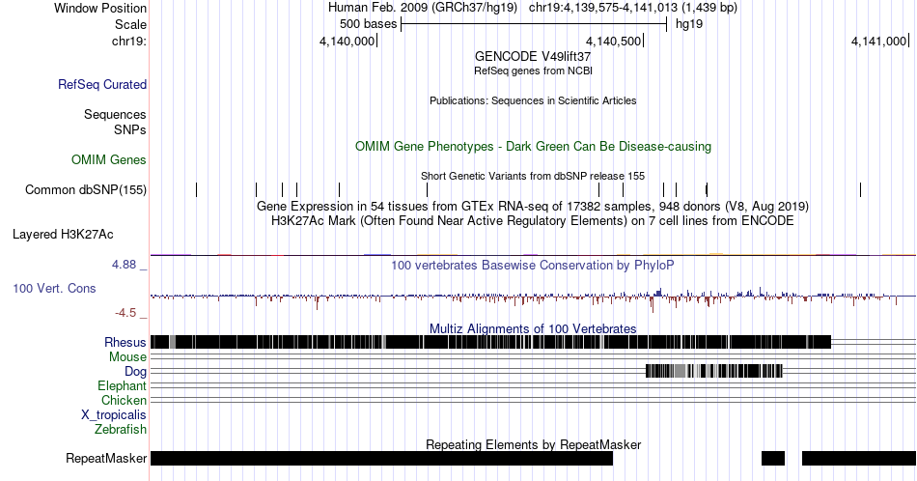
Task: Click the GTEx Gene Expression track title
Action: point(533,207)
